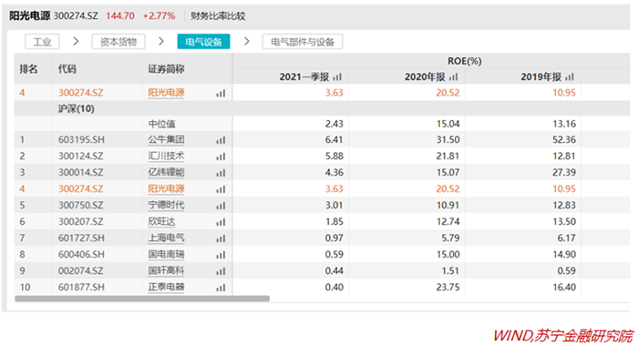Open chart icon next to 宁德时代
This screenshot has height=345, width=638.
click(x=221, y=206)
